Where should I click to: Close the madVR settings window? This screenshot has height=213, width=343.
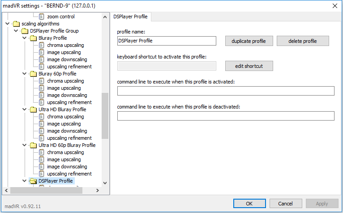(x=335, y=6)
